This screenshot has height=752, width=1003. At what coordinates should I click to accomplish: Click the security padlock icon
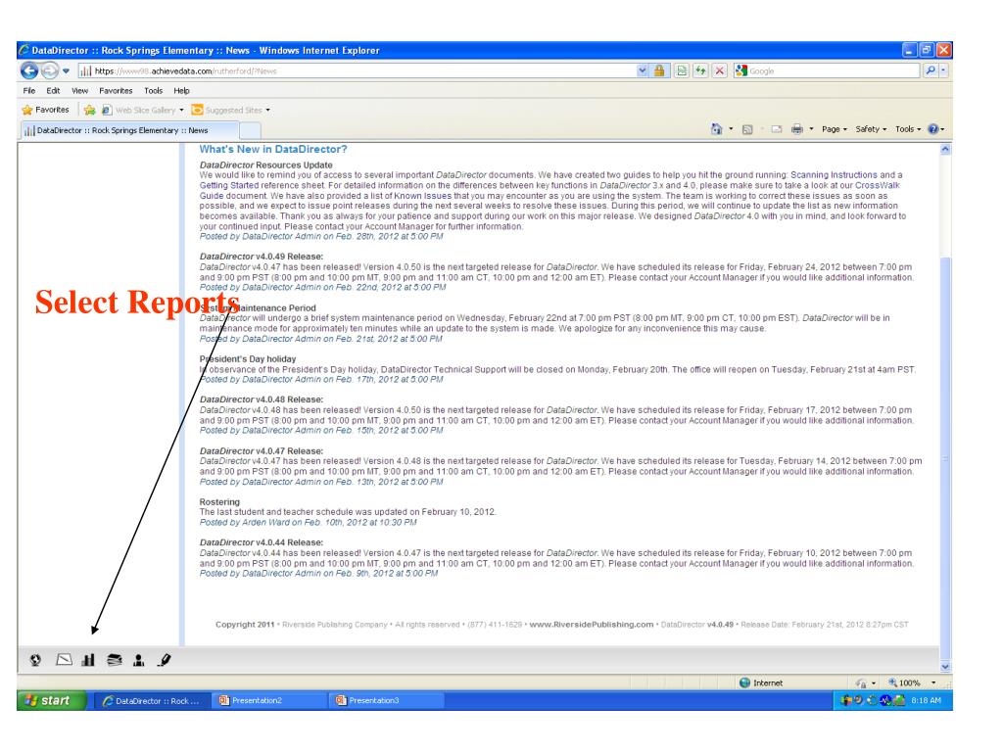[x=659, y=70]
